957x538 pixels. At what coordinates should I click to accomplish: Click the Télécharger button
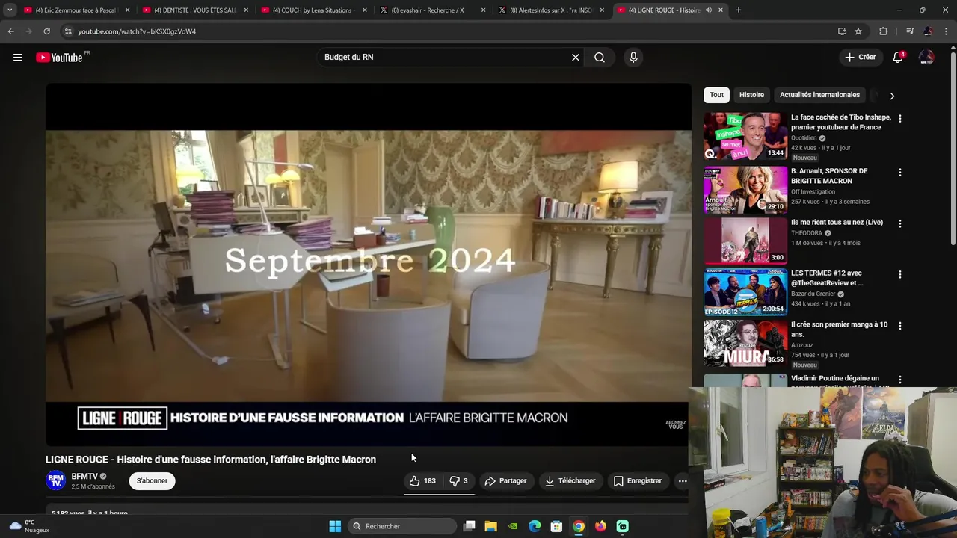[570, 481]
